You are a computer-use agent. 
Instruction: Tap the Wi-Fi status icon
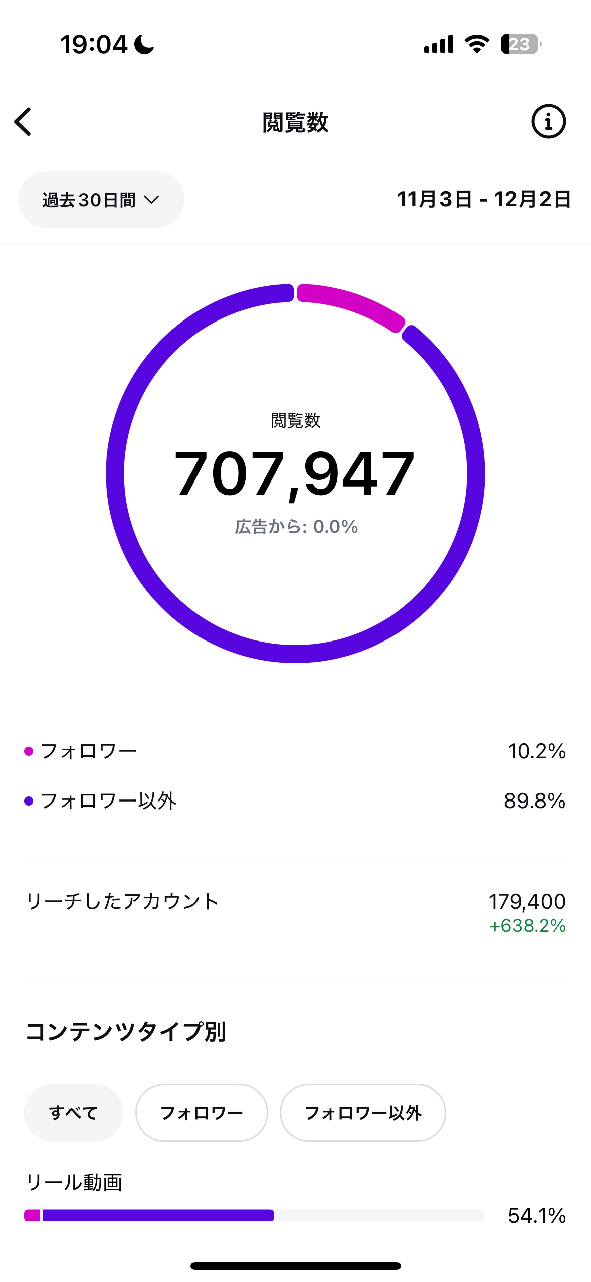(477, 44)
